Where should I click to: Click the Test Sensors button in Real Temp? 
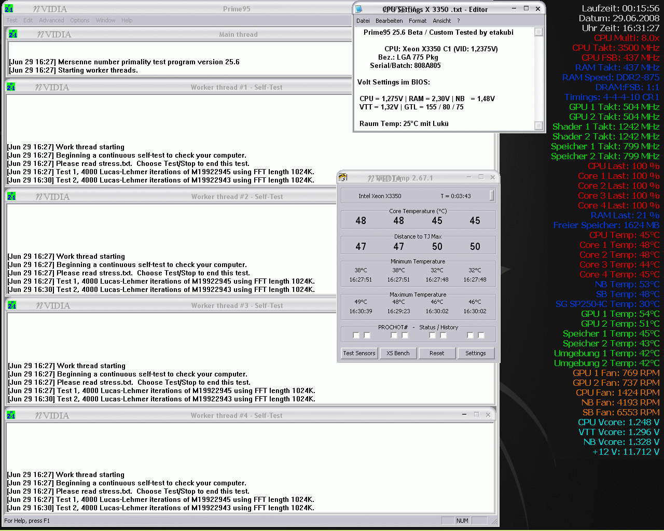(359, 353)
